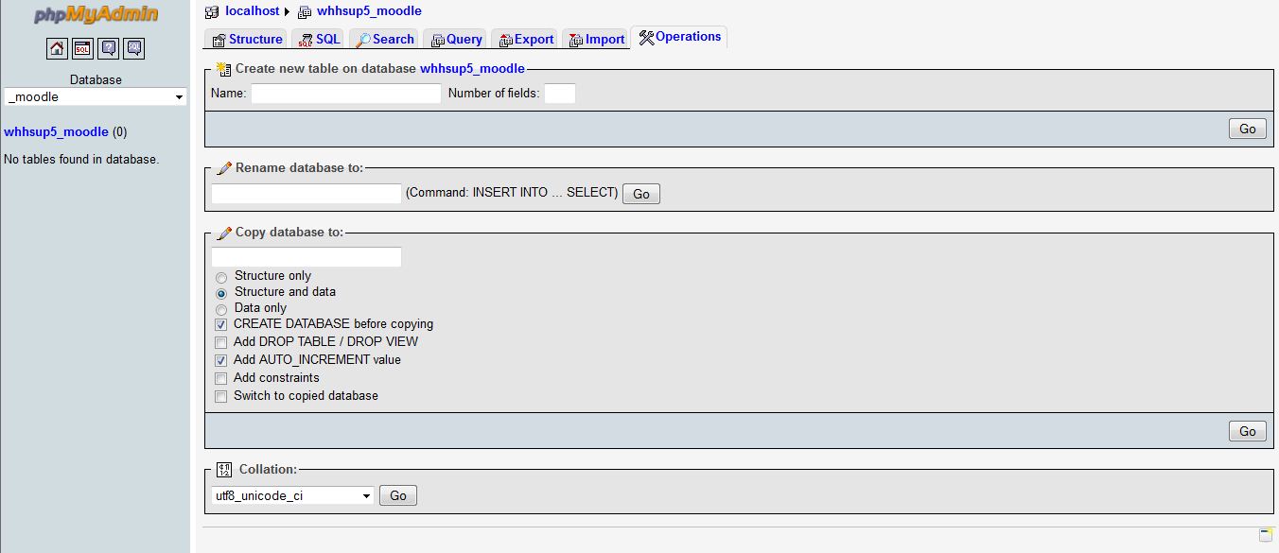Open the Database selector dropdown

[x=96, y=97]
